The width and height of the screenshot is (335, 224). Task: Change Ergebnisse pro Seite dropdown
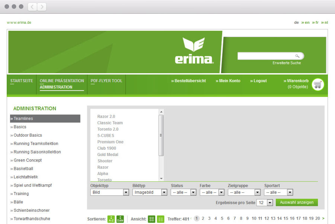[265, 202]
